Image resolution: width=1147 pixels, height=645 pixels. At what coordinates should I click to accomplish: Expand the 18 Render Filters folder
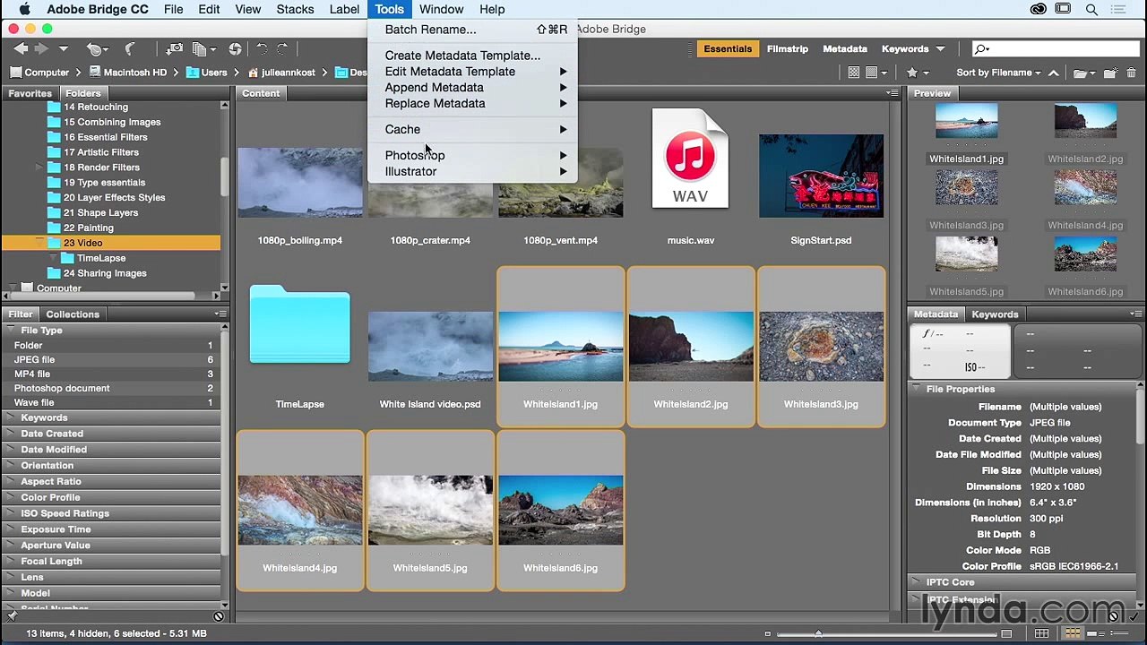pyautogui.click(x=39, y=168)
